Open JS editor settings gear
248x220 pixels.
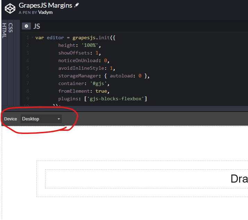[x=26, y=26]
